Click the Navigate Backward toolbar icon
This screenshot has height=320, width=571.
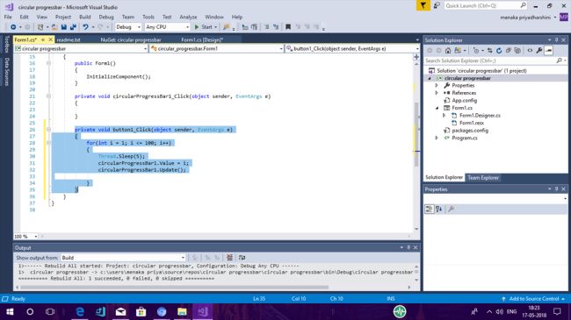click(13, 27)
